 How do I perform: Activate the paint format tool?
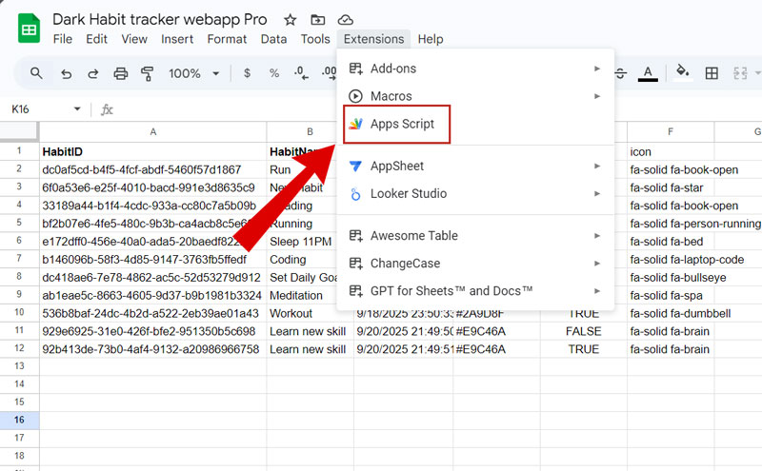[x=148, y=73]
